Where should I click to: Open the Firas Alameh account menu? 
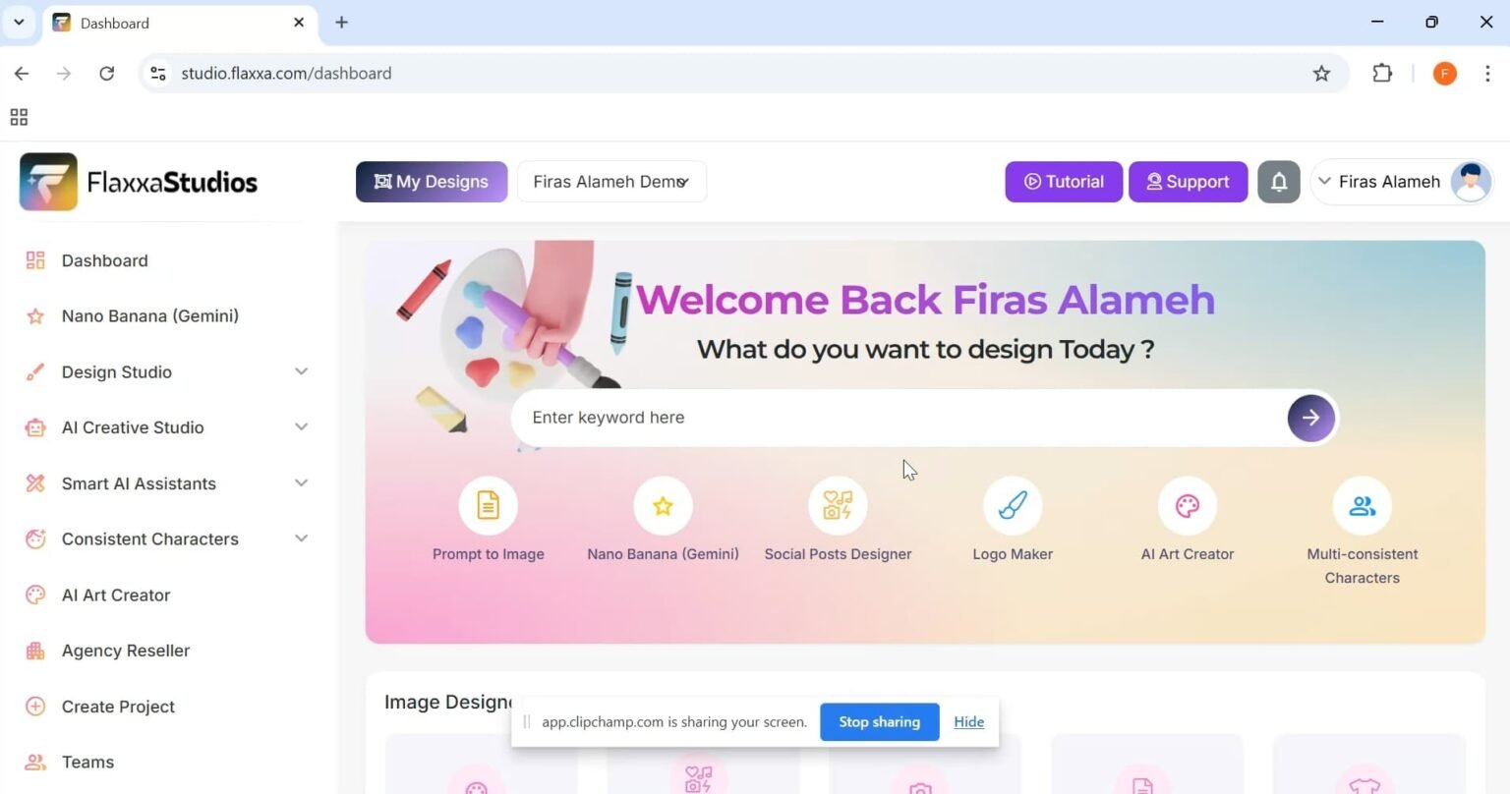tap(1403, 182)
